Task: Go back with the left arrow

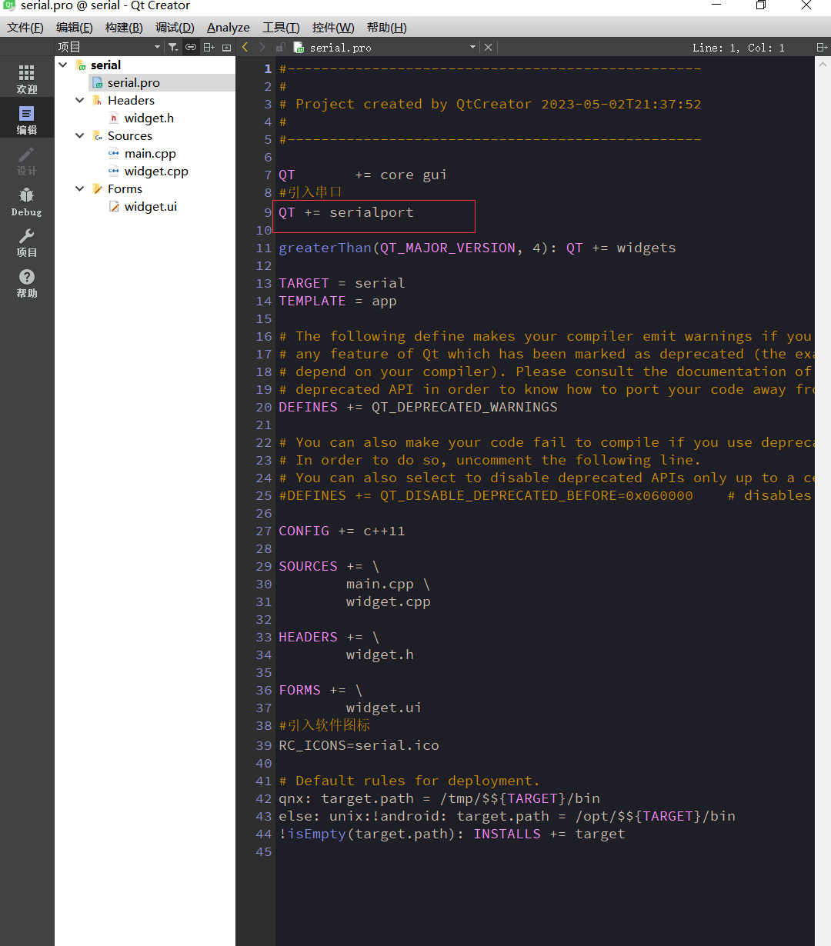Action: 245,48
